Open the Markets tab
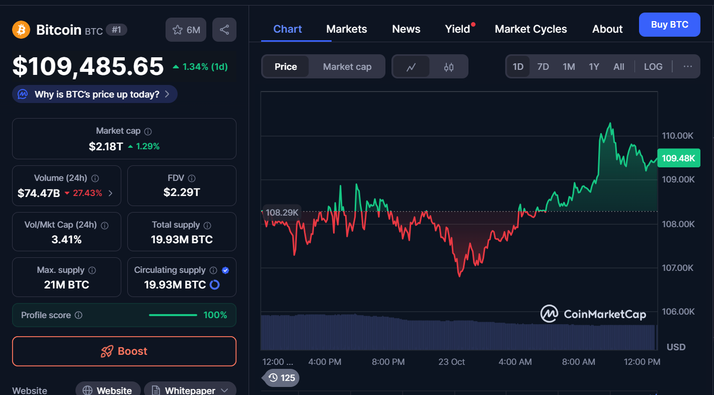714x395 pixels. 346,29
